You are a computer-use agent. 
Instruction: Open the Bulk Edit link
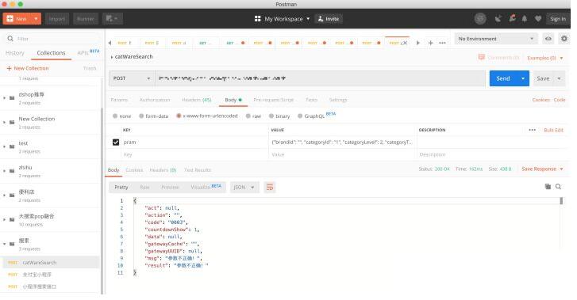point(553,130)
